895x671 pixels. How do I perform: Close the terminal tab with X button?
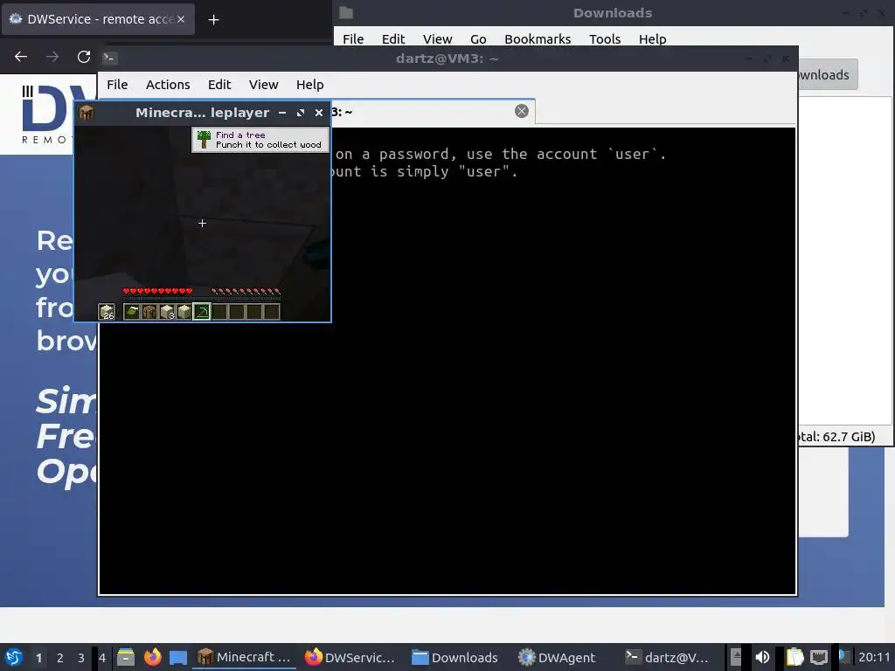(x=521, y=111)
